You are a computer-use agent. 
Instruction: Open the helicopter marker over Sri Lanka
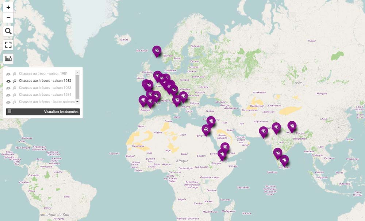pyautogui.click(x=284, y=160)
